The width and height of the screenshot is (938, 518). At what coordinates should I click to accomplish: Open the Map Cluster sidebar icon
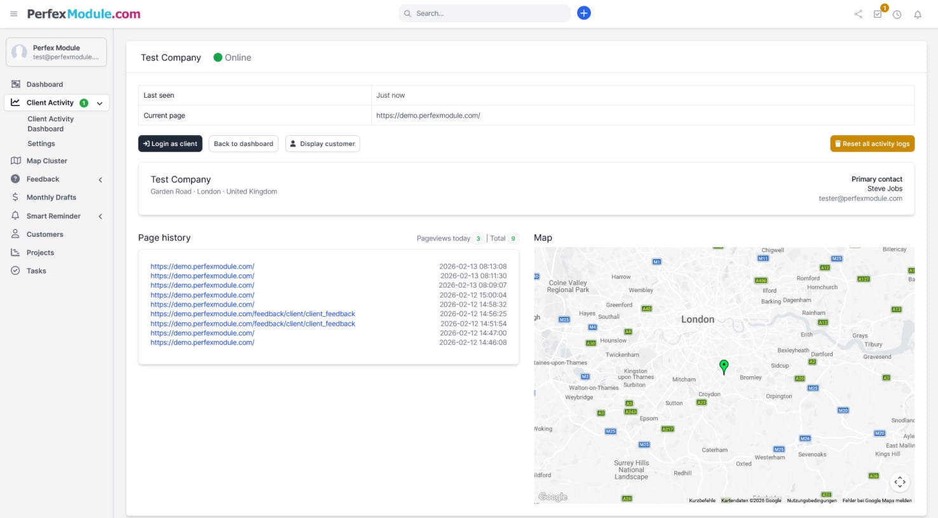(x=15, y=161)
